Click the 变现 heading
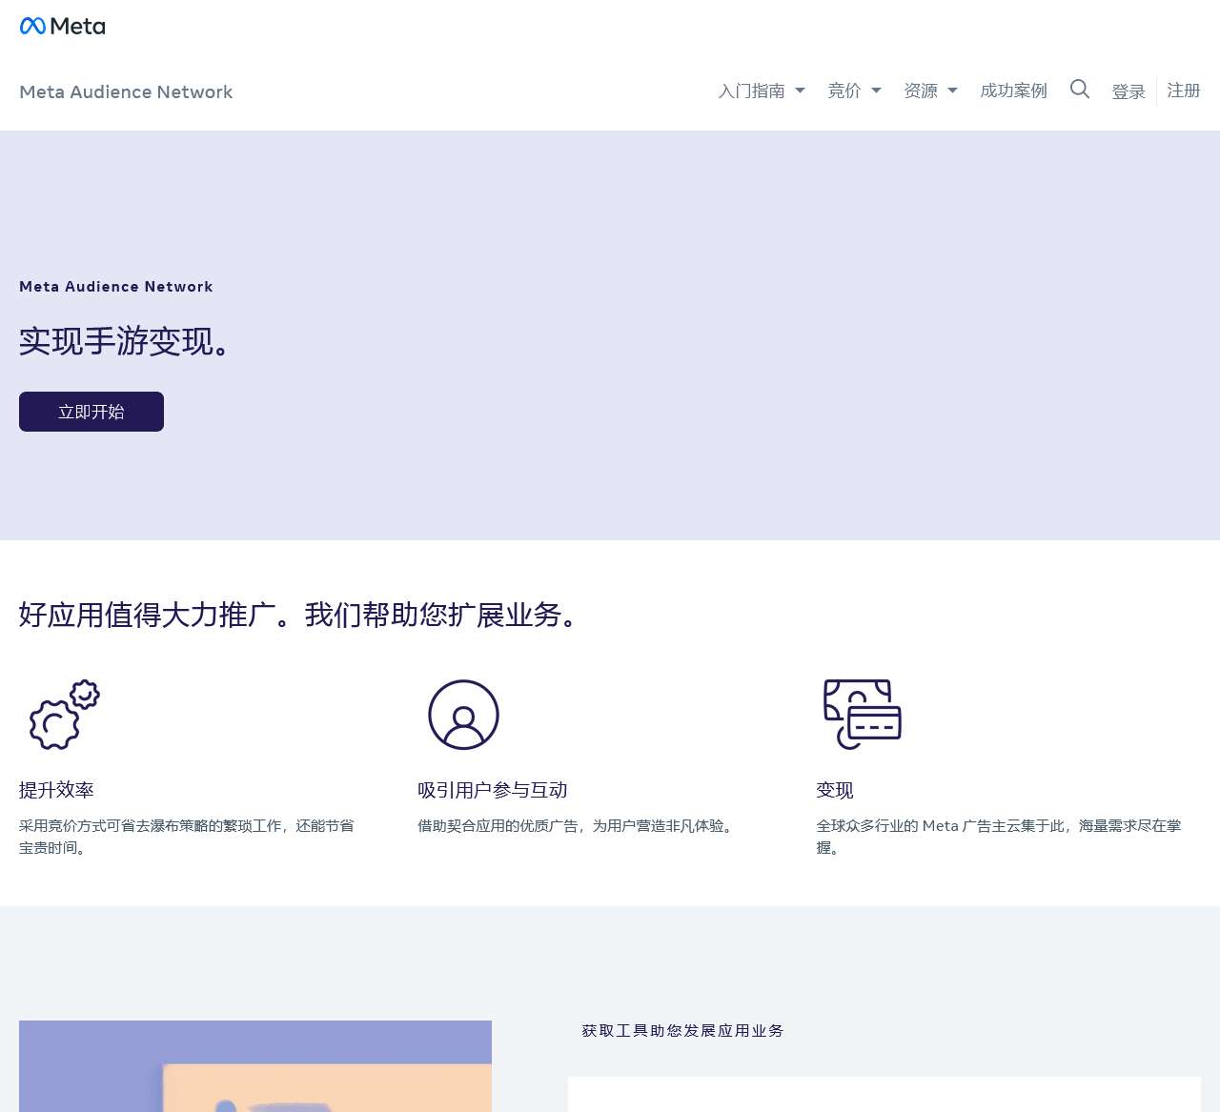Viewport: 1220px width, 1112px height. pos(835,790)
